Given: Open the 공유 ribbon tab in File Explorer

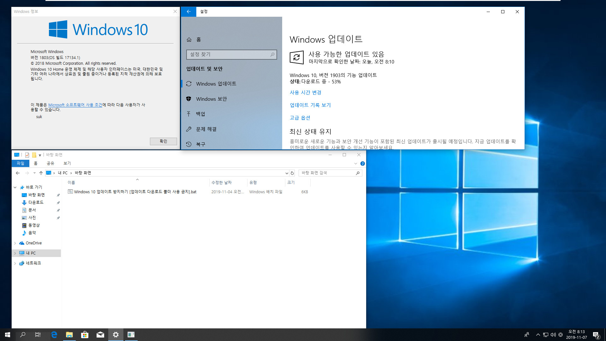Looking at the screenshot, I should pyautogui.click(x=50, y=163).
